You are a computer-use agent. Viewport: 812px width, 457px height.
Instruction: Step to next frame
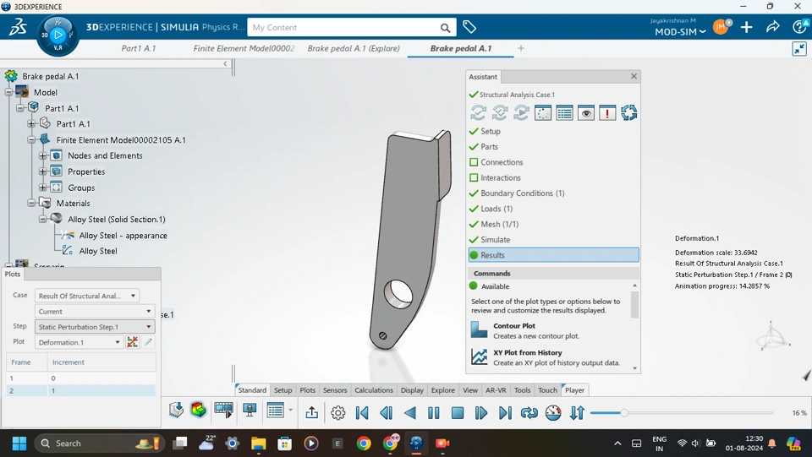click(x=481, y=413)
